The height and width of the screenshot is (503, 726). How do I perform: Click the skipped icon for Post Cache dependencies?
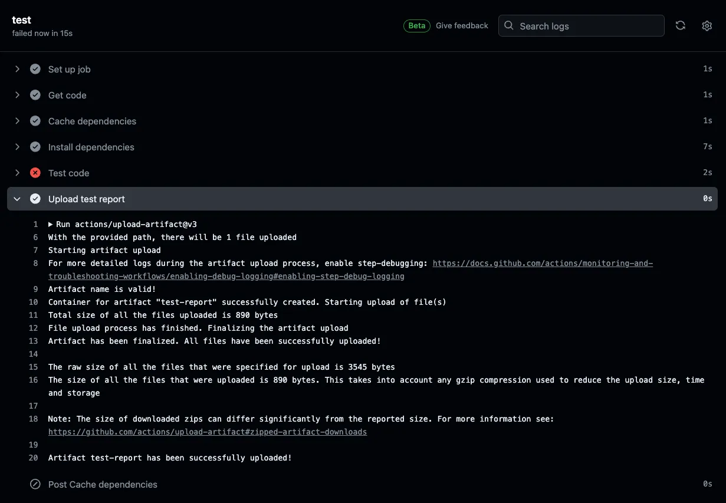click(35, 484)
